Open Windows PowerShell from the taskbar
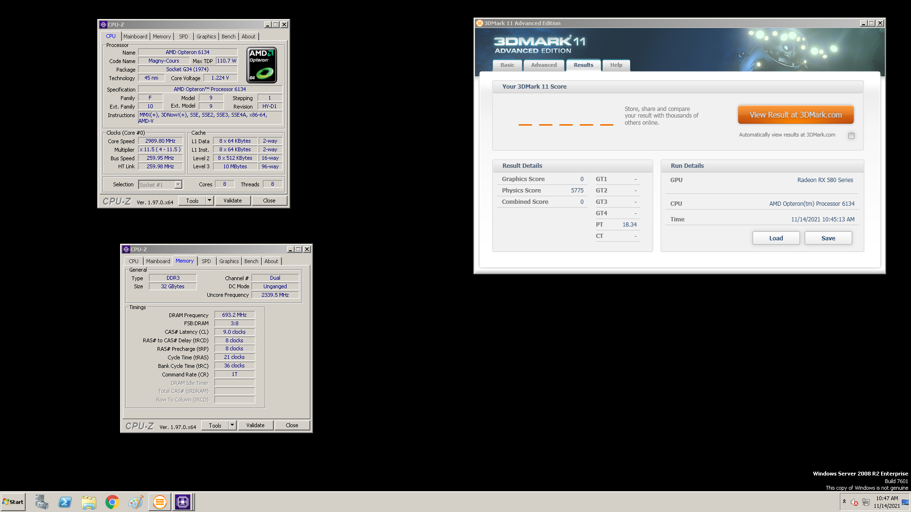The height and width of the screenshot is (512, 911). pyautogui.click(x=65, y=502)
